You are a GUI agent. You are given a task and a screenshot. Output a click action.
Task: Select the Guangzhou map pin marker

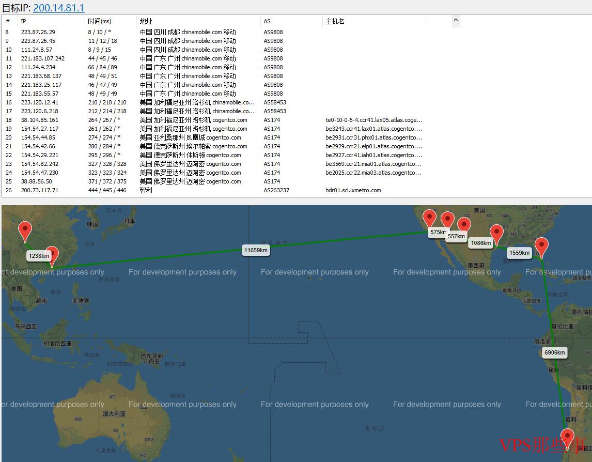[52, 256]
